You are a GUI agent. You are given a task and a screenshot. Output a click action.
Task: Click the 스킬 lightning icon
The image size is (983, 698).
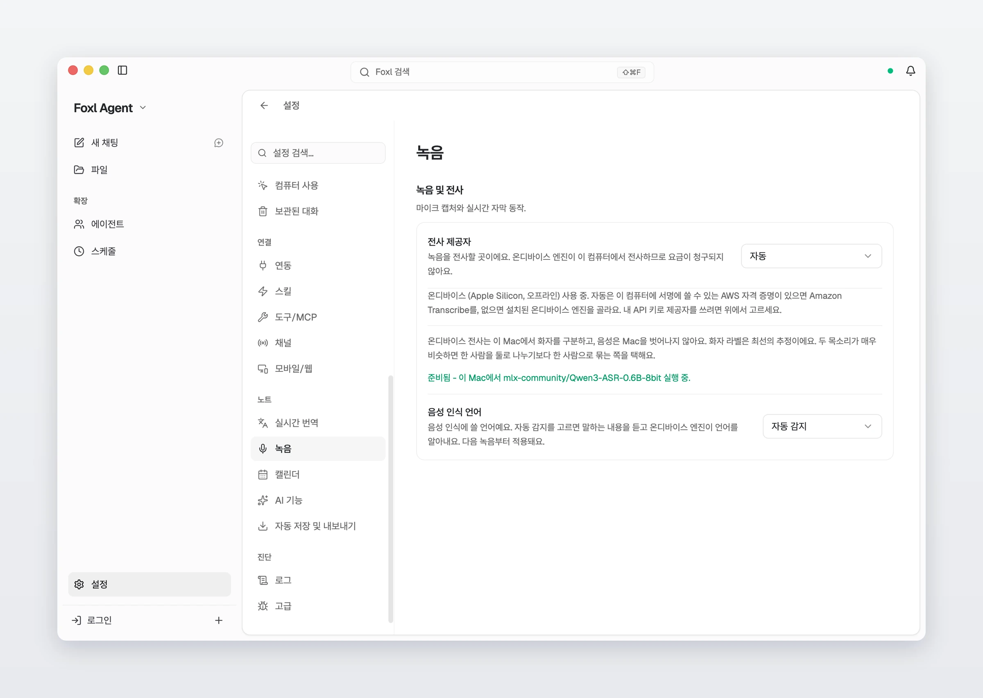pos(263,291)
